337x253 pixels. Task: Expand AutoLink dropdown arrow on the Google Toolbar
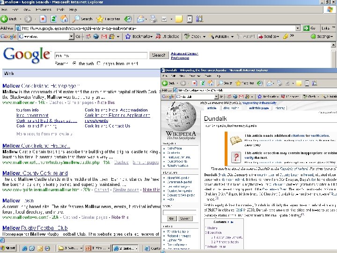coord(232,37)
